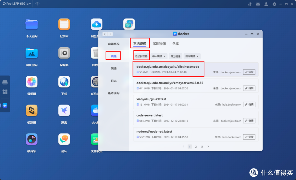Select image docker.nju.edu.cn/xiaoyaliu/alist:hostmode

tap(196, 69)
